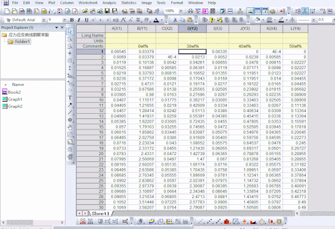Open the Statistics menu
This screenshot has width=335, height=229.
[x=128, y=3]
